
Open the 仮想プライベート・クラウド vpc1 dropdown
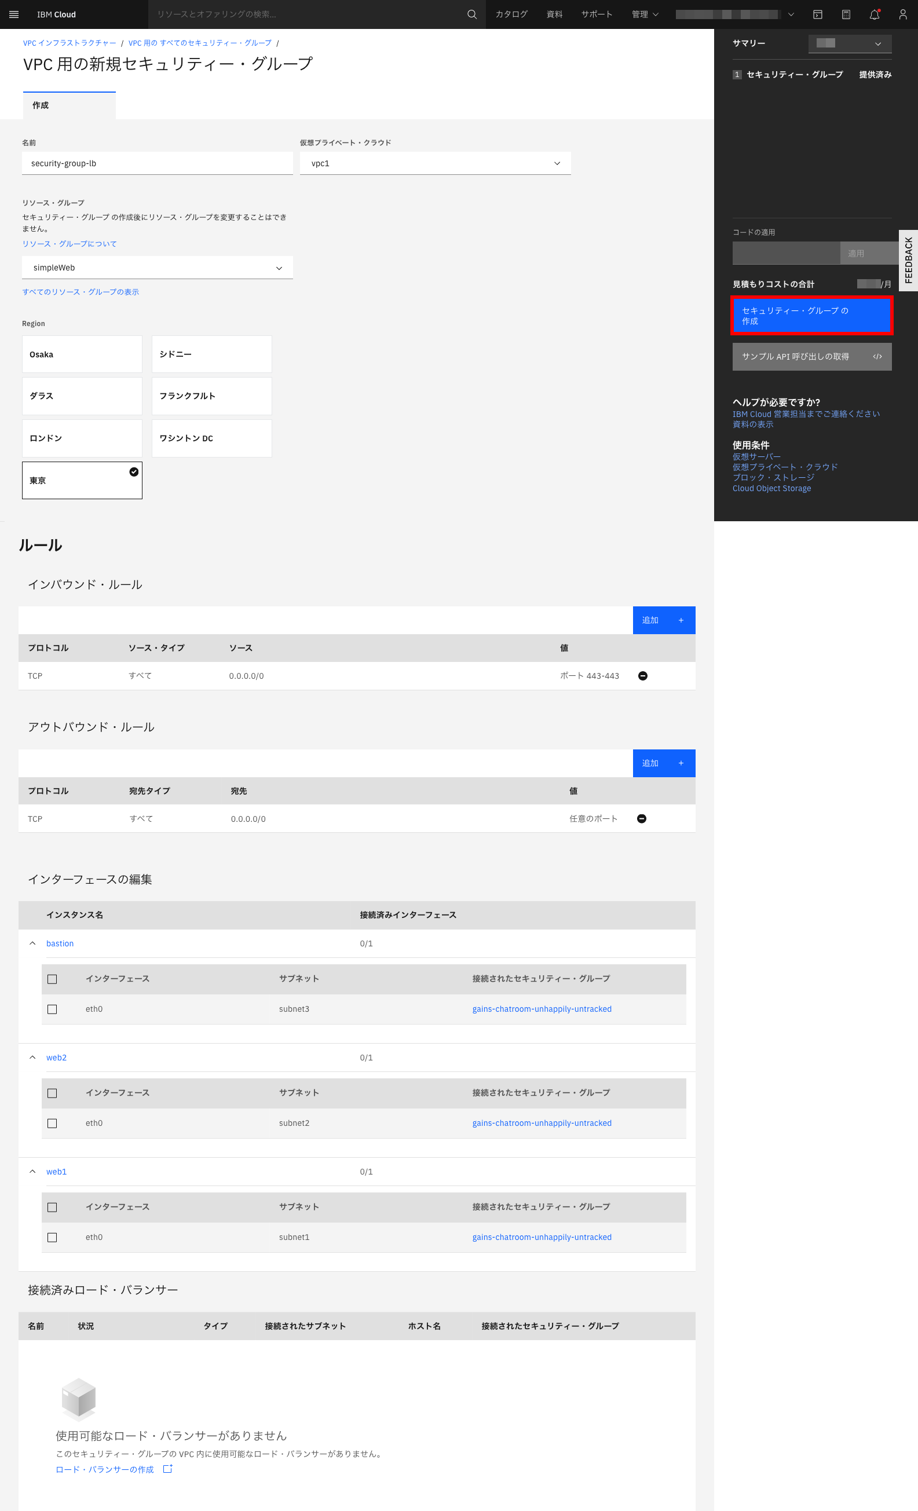[x=436, y=163]
